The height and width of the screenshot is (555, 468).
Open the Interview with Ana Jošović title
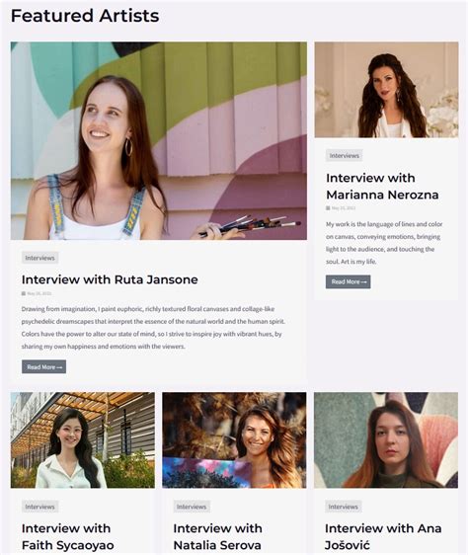[383, 536]
